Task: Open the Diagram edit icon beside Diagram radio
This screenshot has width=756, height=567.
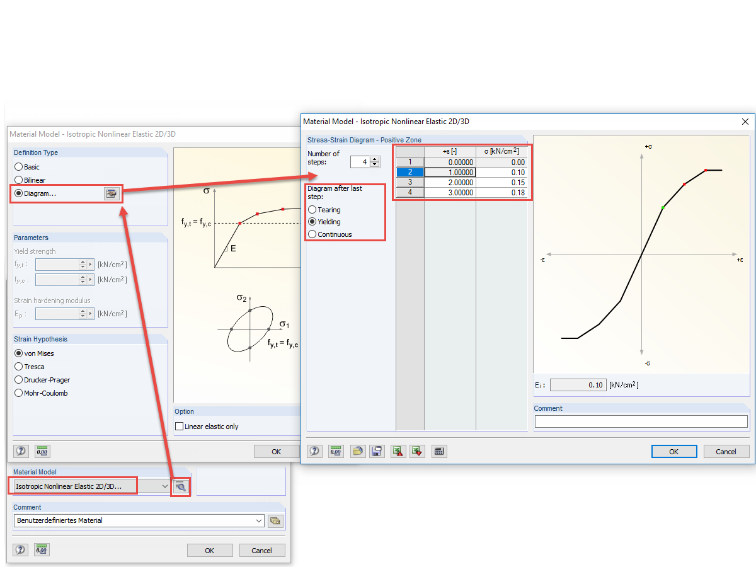Action: [112, 193]
